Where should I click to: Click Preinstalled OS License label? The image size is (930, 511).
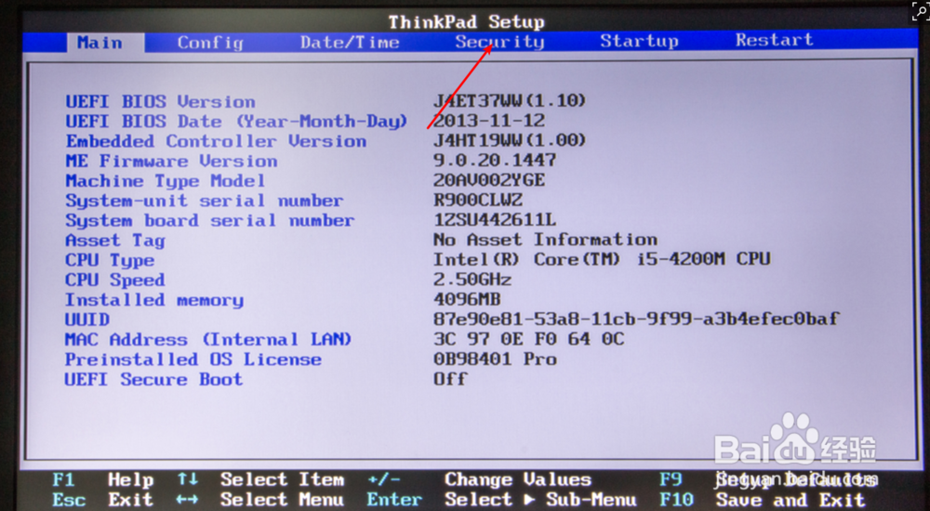coord(193,360)
